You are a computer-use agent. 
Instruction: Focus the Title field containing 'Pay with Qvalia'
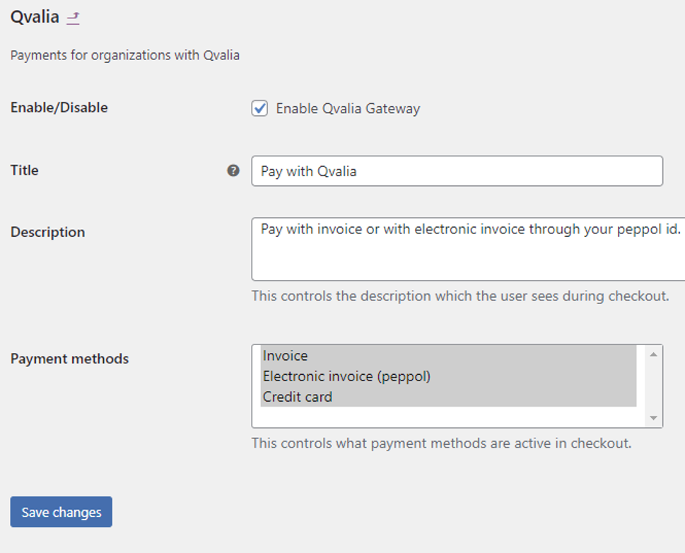click(457, 171)
